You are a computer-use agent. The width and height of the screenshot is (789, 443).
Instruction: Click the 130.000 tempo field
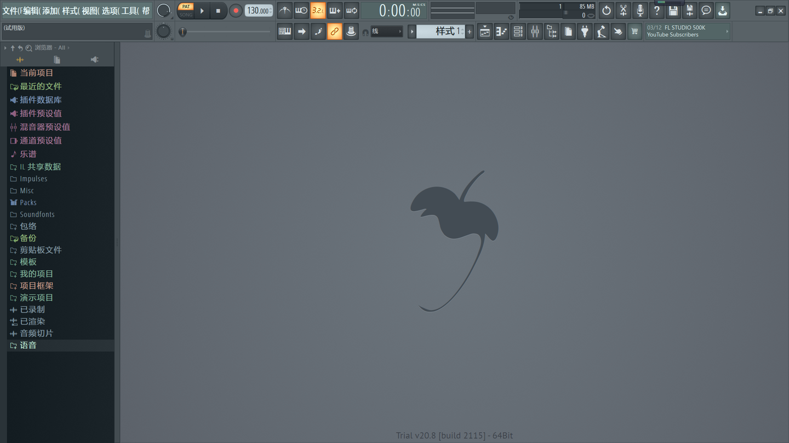coord(259,10)
